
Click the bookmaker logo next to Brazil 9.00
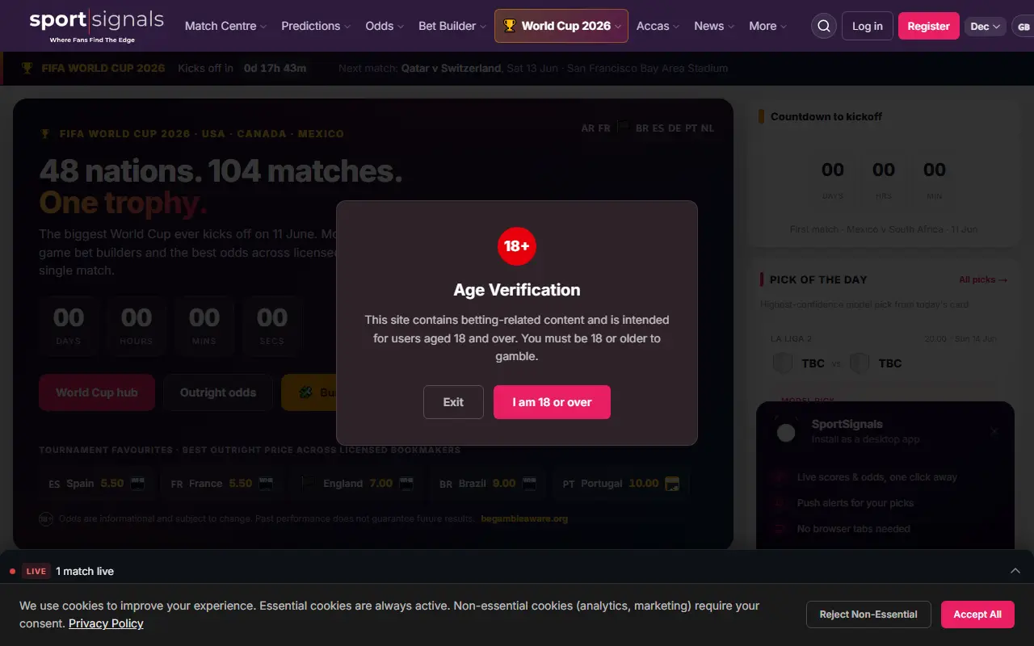tap(529, 484)
